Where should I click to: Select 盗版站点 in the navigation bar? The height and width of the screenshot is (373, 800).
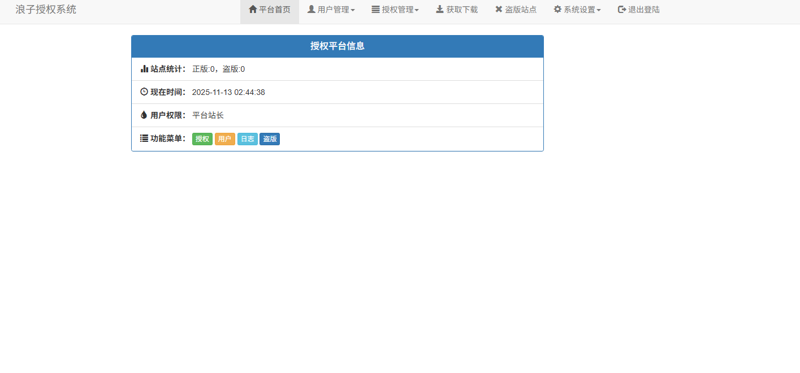coord(515,9)
